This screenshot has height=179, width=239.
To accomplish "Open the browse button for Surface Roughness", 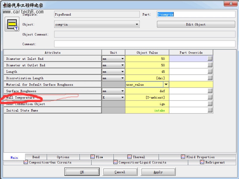I will coord(210,91).
